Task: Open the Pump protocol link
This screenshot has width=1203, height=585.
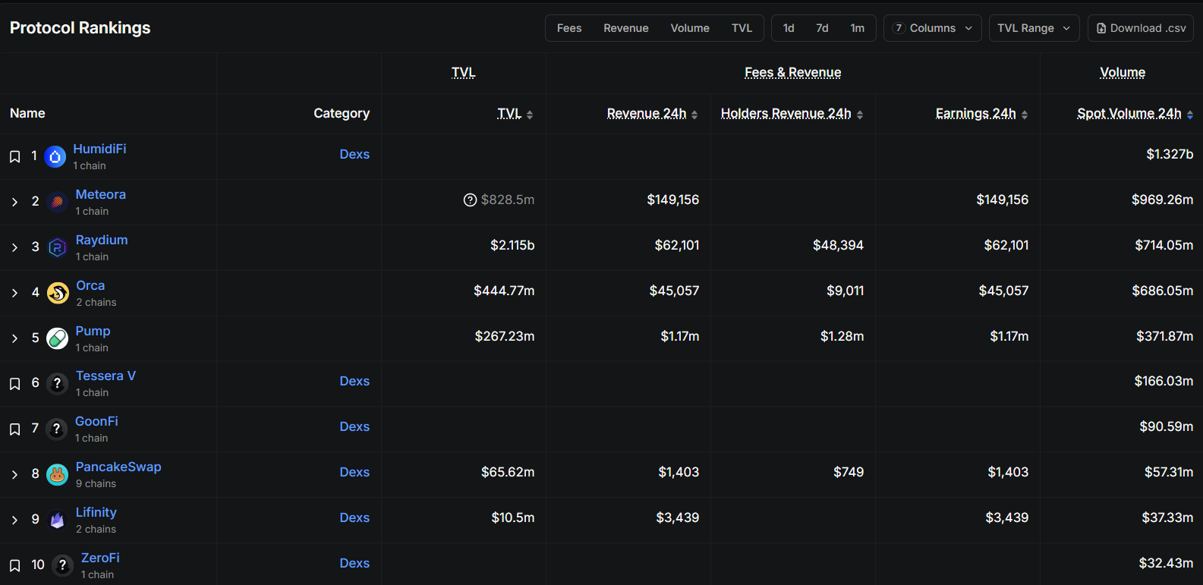Action: [93, 331]
